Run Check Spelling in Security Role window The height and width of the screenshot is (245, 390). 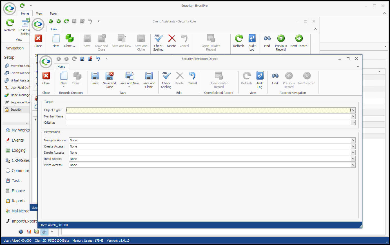[158, 42]
